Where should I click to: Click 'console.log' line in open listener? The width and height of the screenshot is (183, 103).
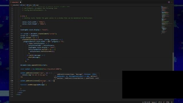35,75
